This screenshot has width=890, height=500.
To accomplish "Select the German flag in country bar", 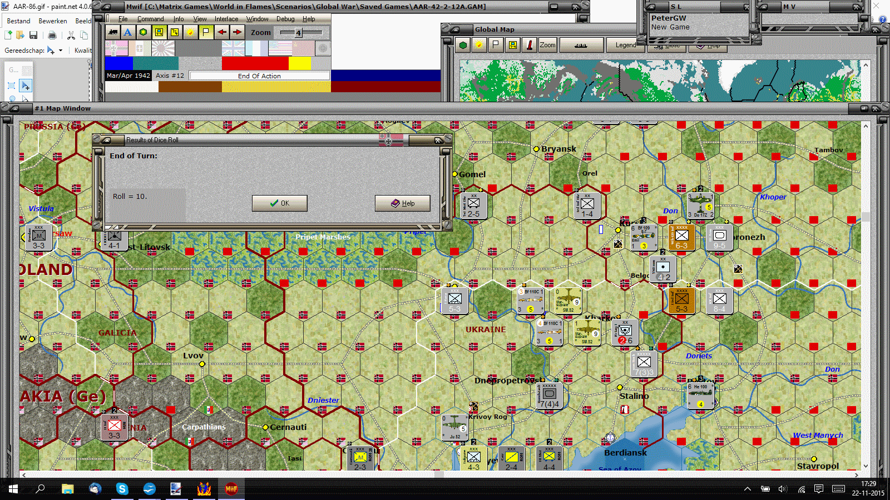I will click(x=116, y=49).
